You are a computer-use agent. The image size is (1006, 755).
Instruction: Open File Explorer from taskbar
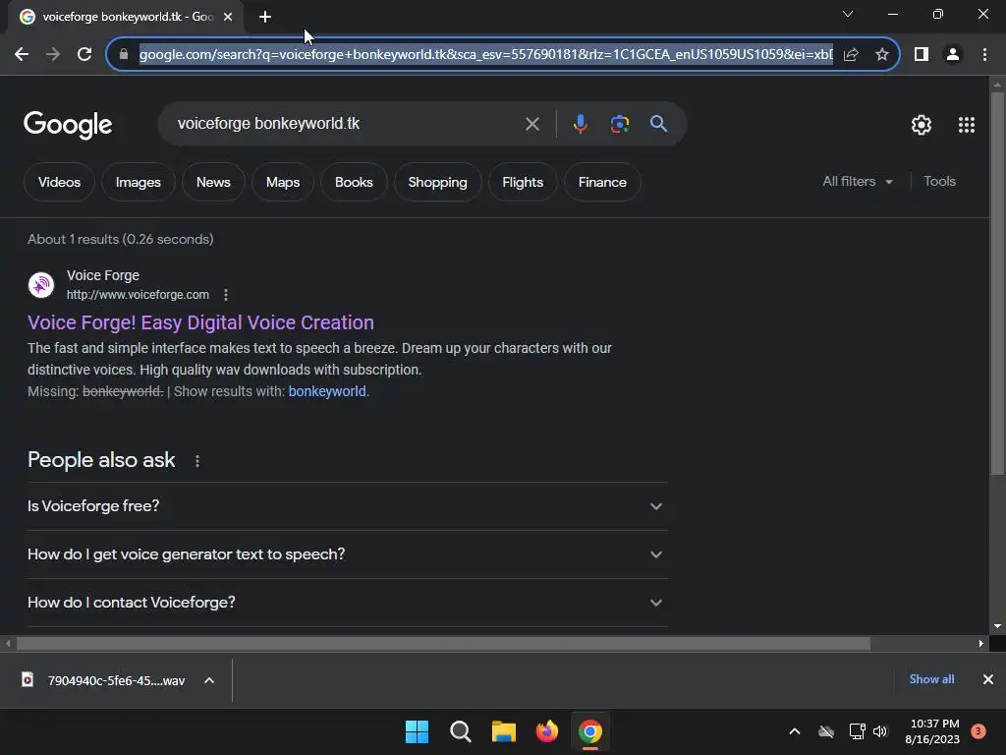(x=504, y=731)
